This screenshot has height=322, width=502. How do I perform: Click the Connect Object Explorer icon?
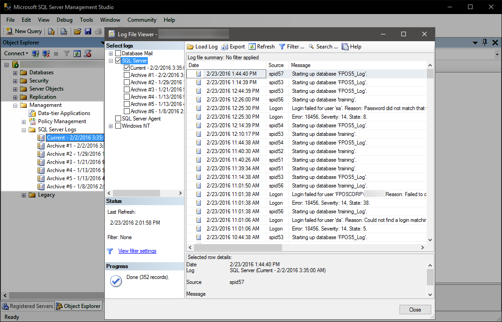(x=35, y=53)
